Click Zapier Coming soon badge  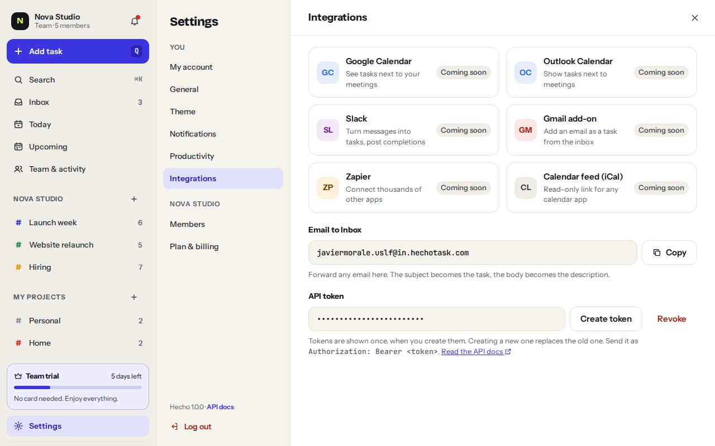coord(464,188)
